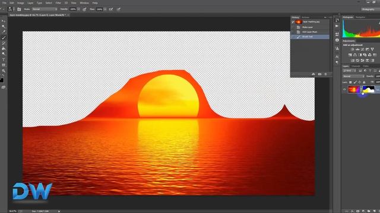Toggle airbrush build-up button
Screen dimensions: 380x213
[111, 9]
